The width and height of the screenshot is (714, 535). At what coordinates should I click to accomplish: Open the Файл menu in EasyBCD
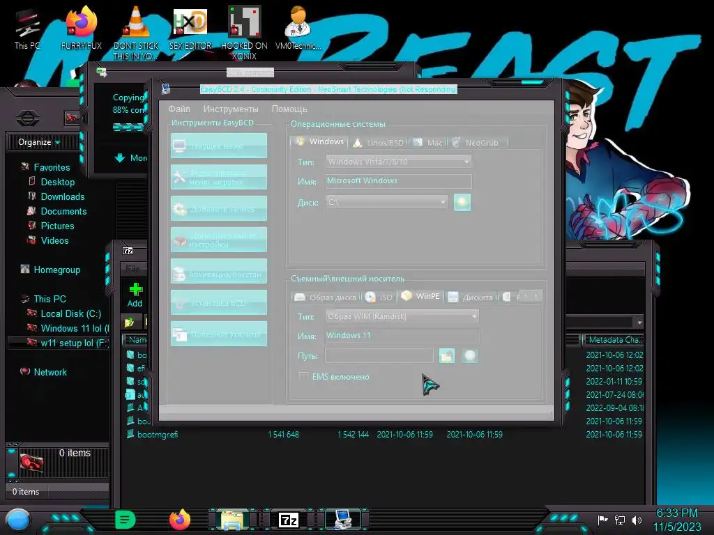click(x=179, y=109)
